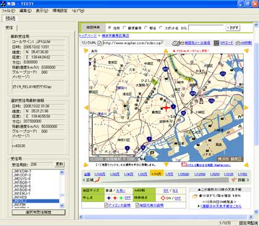This screenshot has height=226, width=259.
Task: Click the 更新 refresh button
Action: tap(60, 164)
